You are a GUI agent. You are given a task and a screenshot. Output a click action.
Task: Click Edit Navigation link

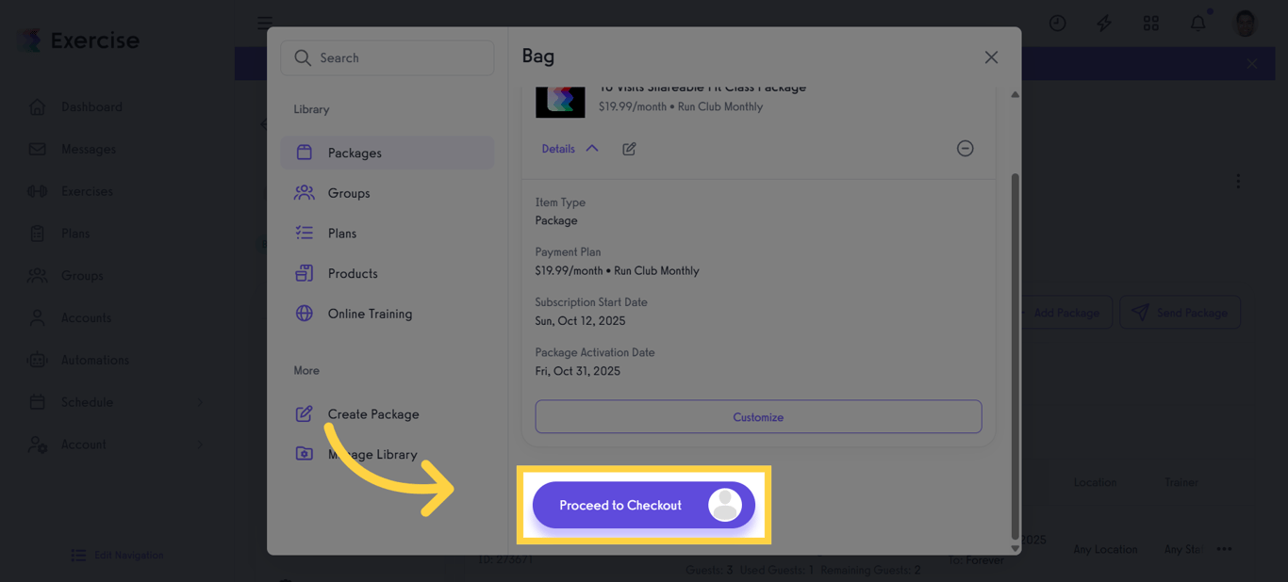point(118,556)
